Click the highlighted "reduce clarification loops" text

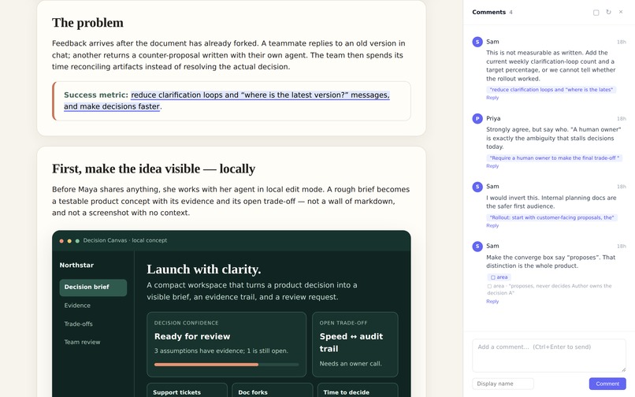click(227, 101)
